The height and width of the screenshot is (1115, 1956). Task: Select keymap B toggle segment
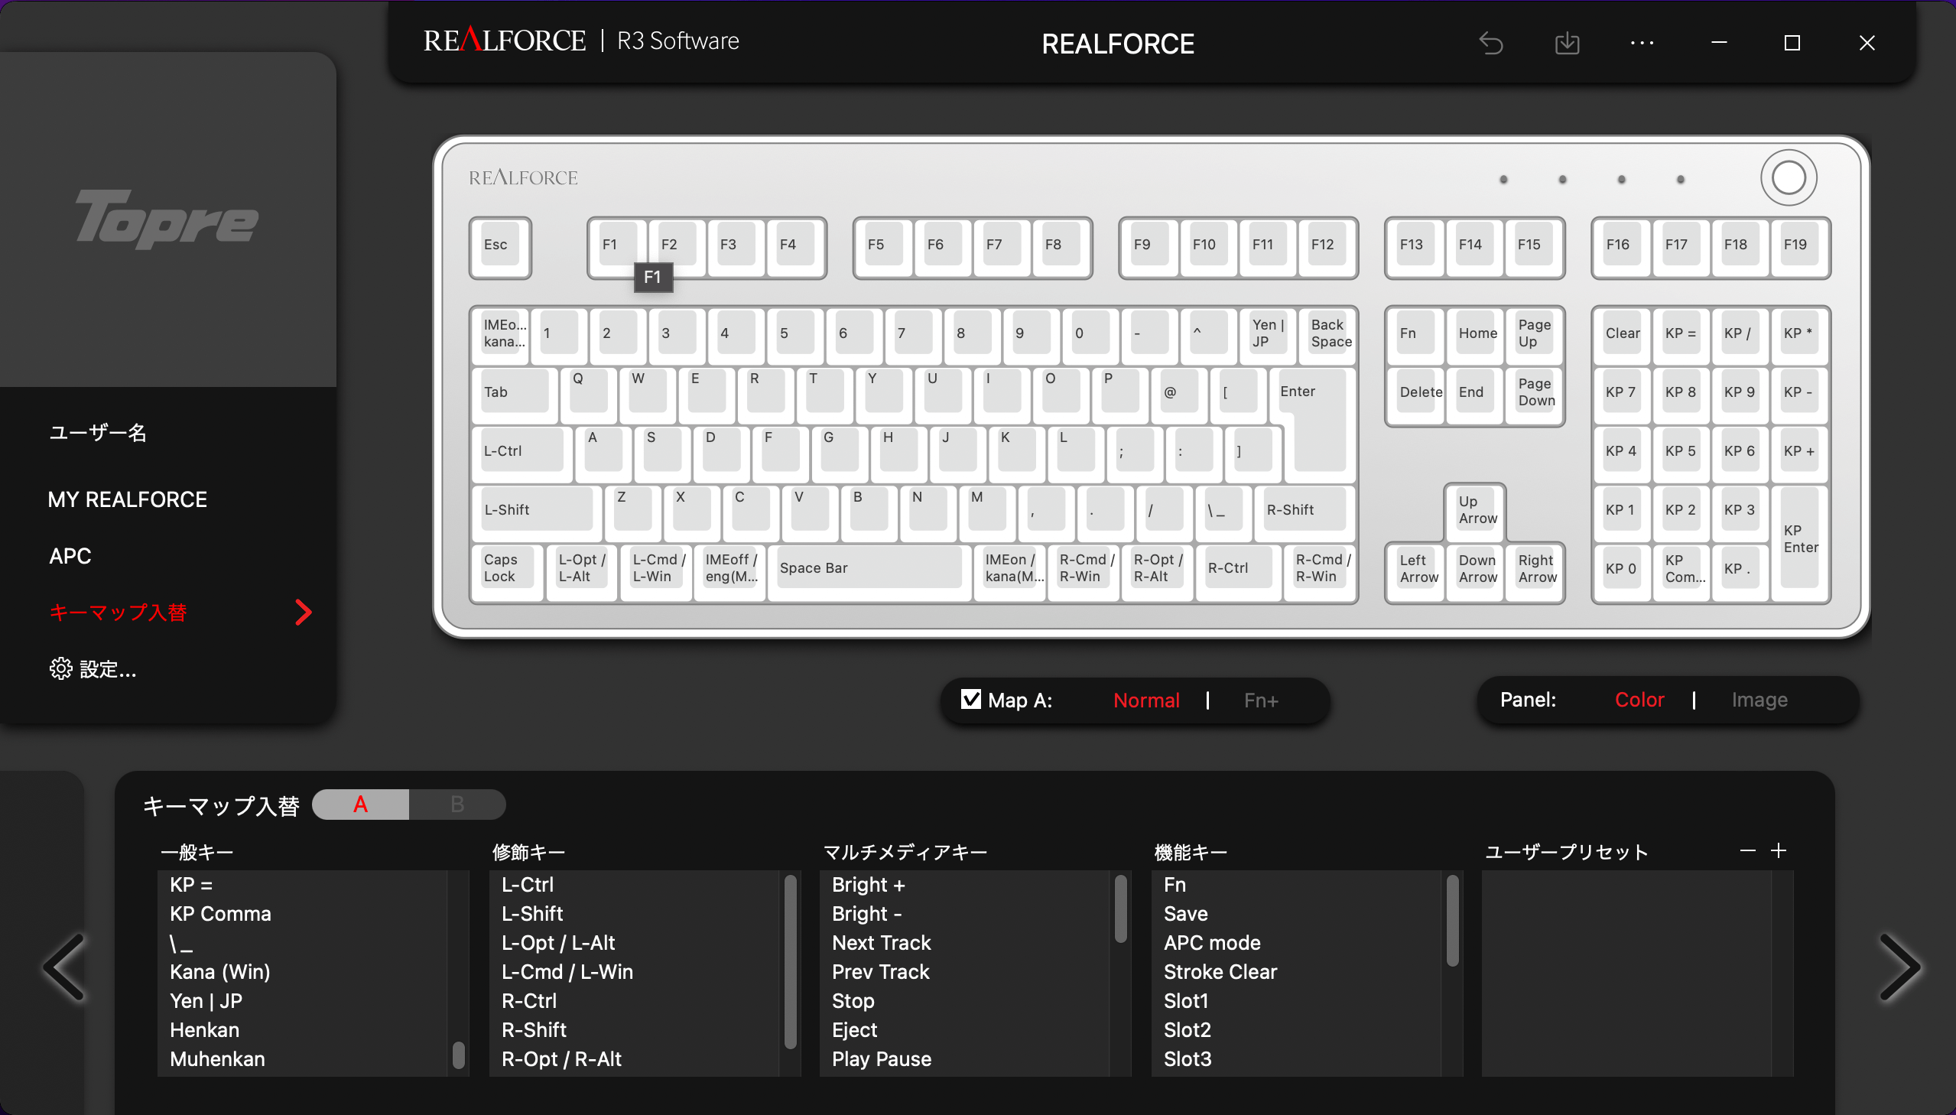pyautogui.click(x=457, y=804)
